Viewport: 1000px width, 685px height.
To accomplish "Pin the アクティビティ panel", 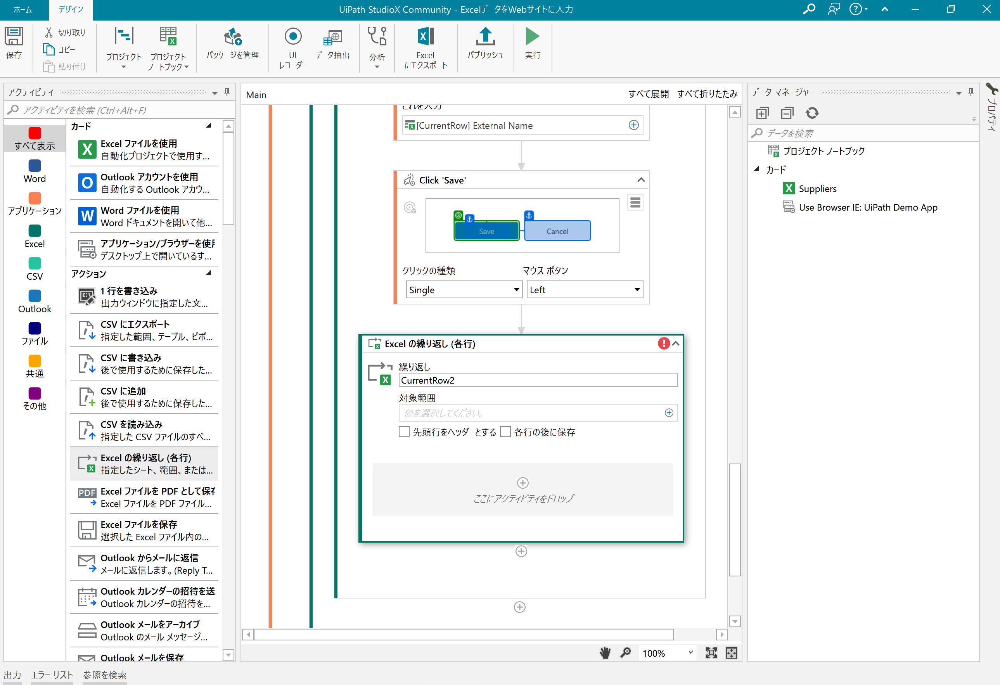I will tap(227, 92).
